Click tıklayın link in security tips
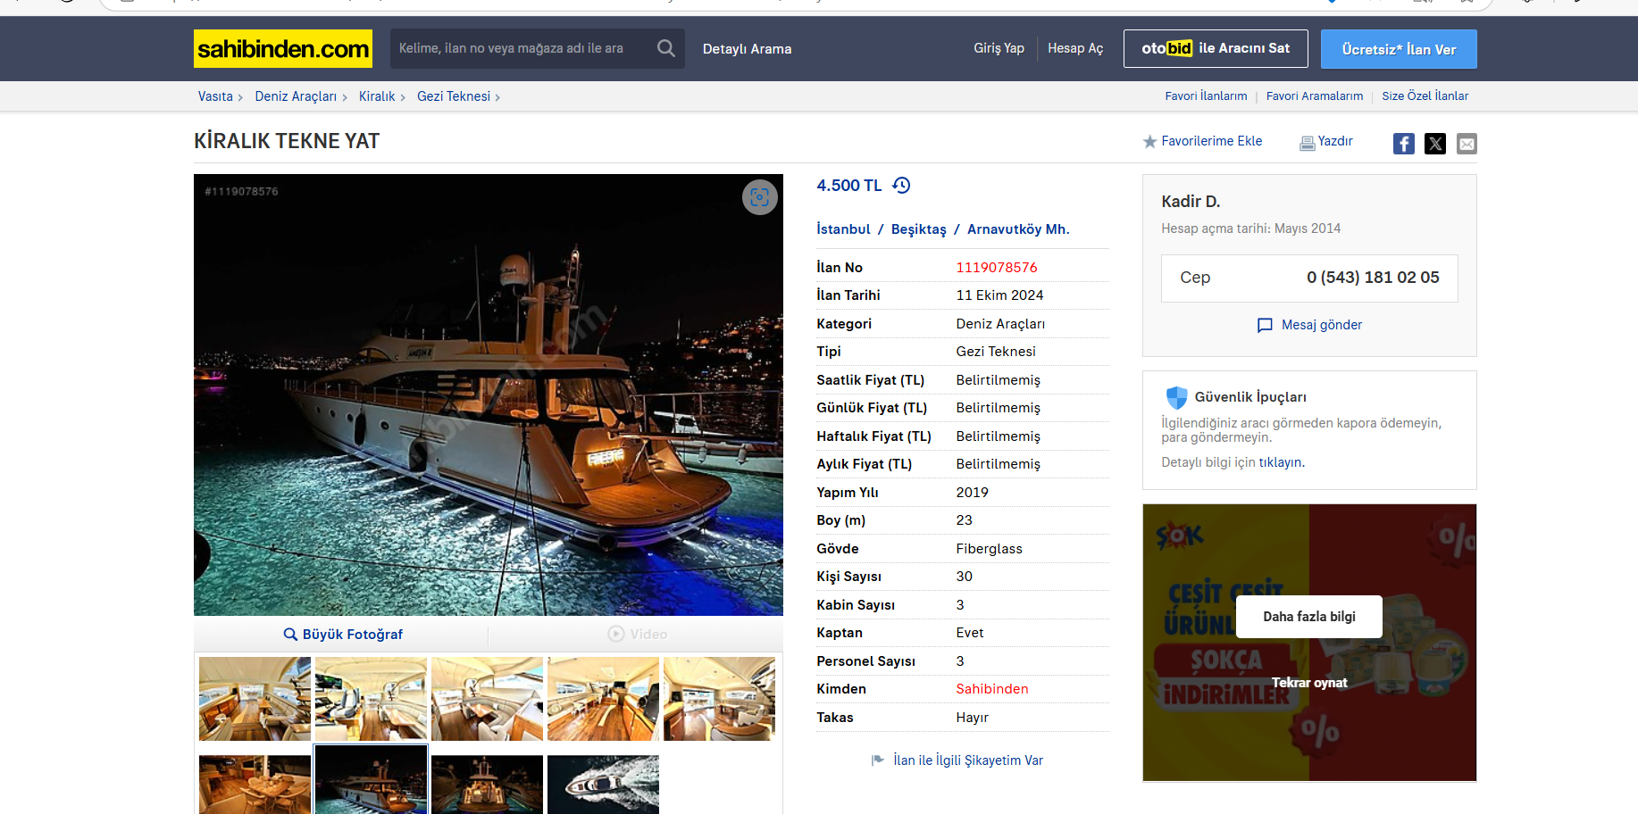The height and width of the screenshot is (814, 1638). click(1281, 462)
